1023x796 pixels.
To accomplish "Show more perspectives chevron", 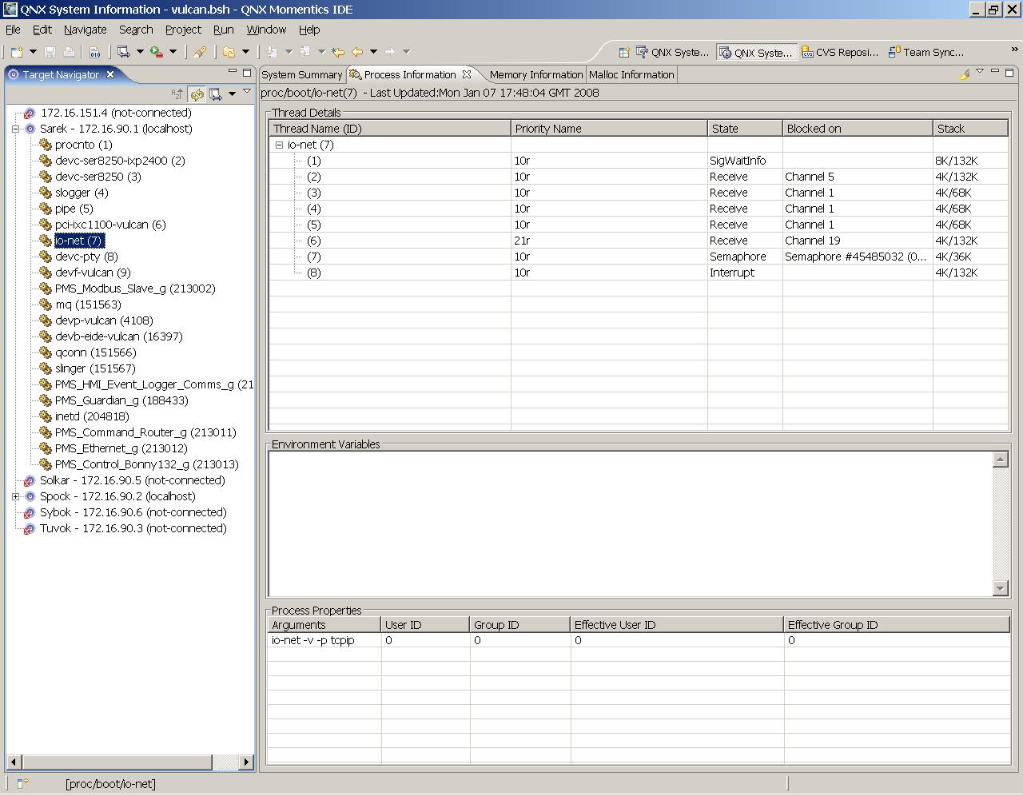I will pyautogui.click(x=1015, y=50).
